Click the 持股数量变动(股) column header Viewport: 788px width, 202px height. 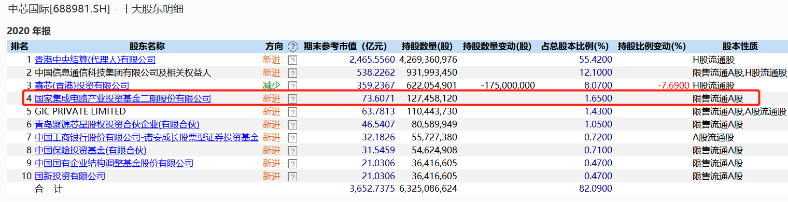click(x=497, y=47)
